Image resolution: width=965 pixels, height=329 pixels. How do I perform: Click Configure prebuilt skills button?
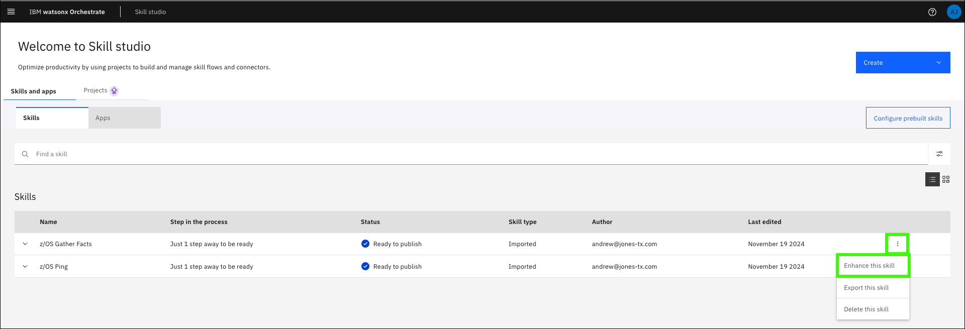tap(908, 118)
